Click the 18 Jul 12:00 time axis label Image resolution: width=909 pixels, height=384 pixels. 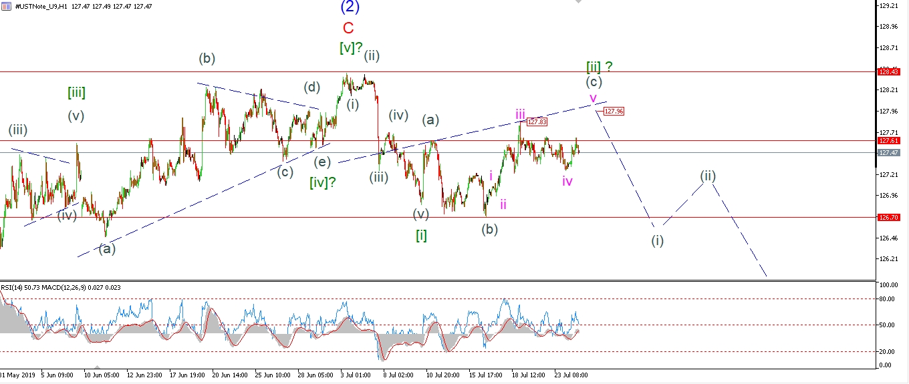point(528,375)
